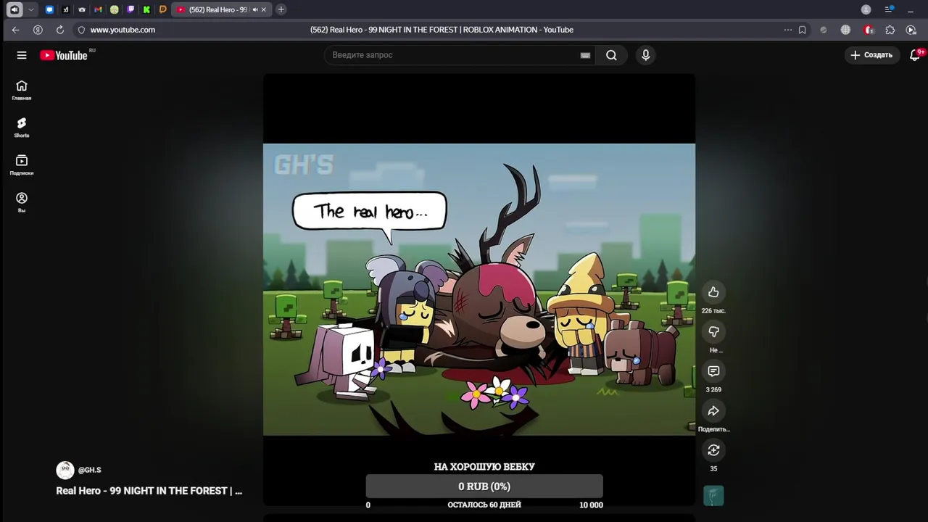Screen dimensions: 928x522
Task: Click the ОСТАЛОСЬ 60 ДНЕЙ label
Action: [x=484, y=505]
